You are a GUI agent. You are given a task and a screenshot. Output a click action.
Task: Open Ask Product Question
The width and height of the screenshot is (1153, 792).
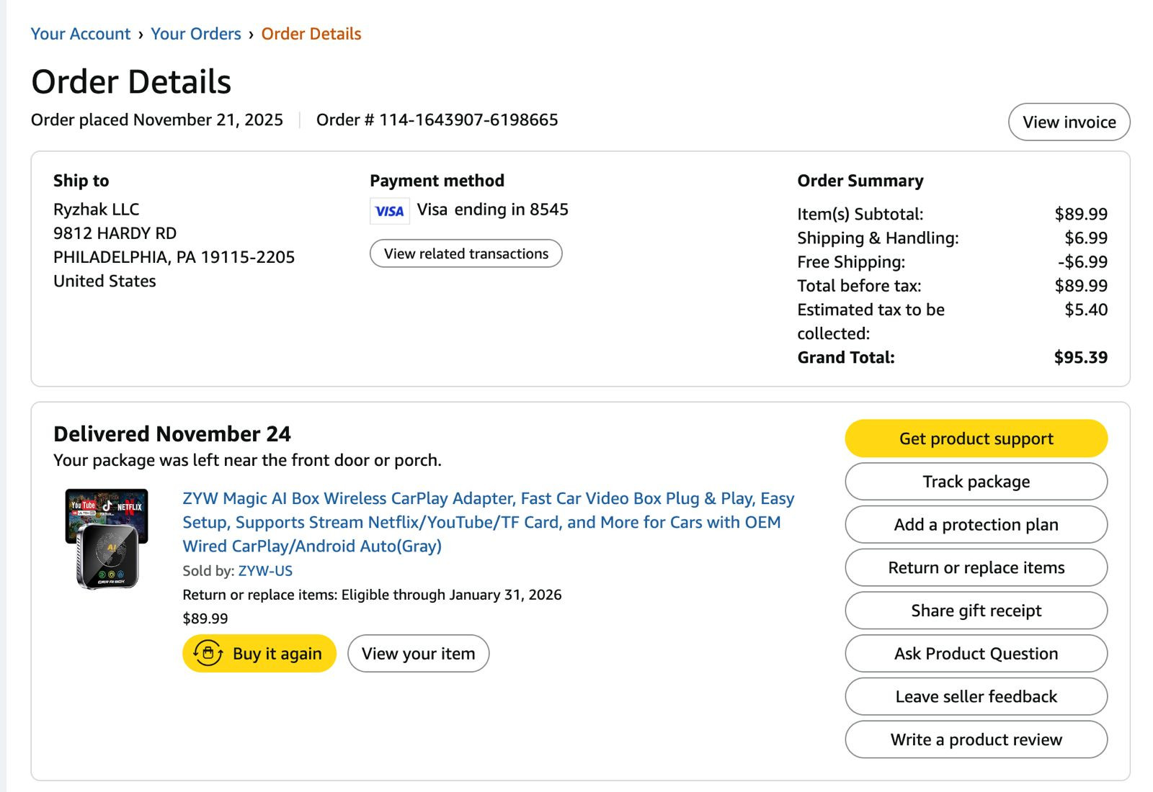(976, 654)
